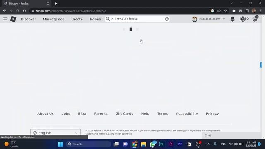Open the Chrome side panel icon
Screen dimensions: 265x149
pyautogui.click(x=247, y=11)
